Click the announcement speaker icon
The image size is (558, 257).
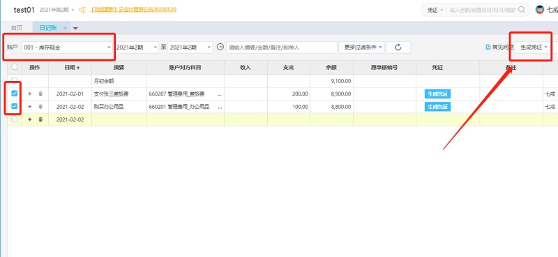[x=82, y=10]
